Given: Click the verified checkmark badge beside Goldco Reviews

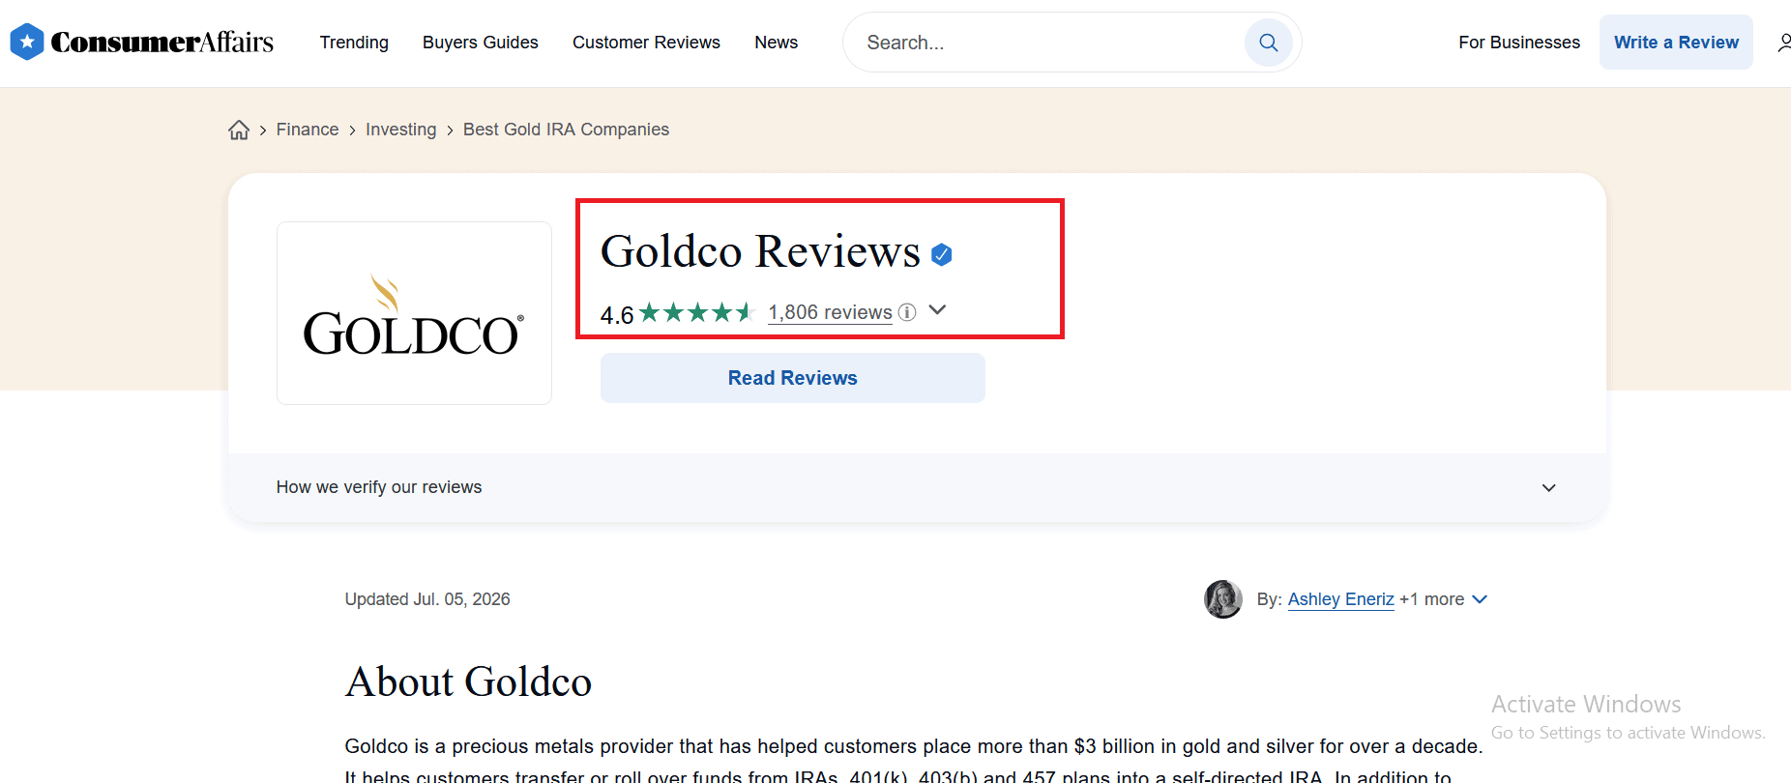Looking at the screenshot, I should point(941,254).
